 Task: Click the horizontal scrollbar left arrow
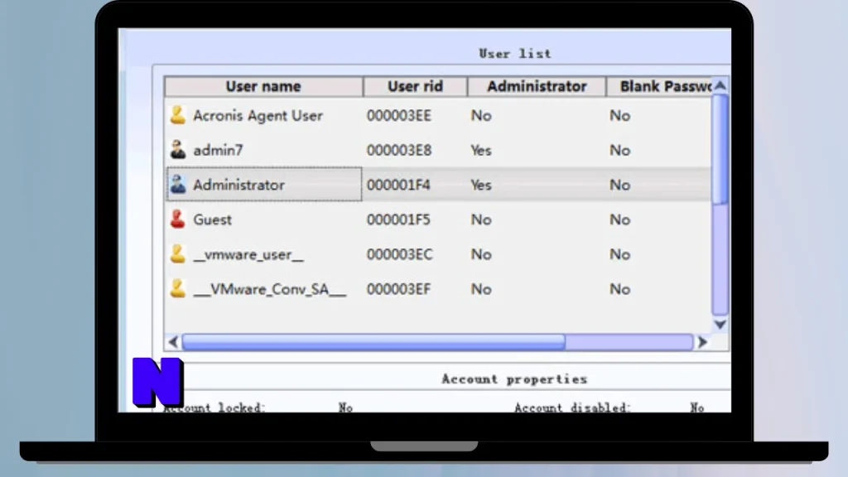[172, 342]
